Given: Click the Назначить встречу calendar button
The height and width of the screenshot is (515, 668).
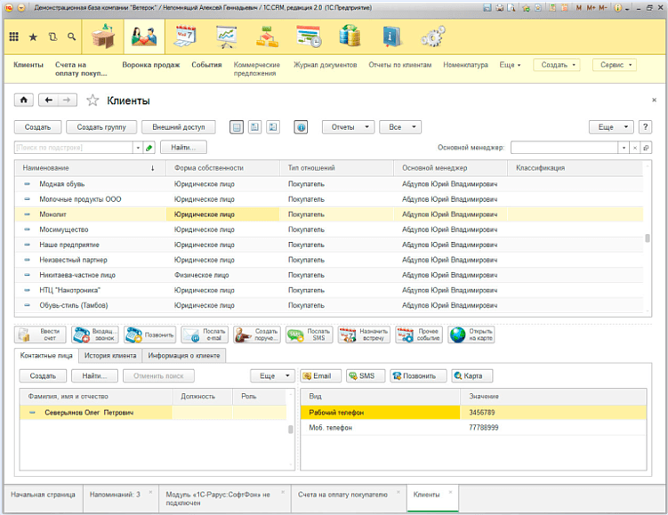Looking at the screenshot, I should coord(364,335).
